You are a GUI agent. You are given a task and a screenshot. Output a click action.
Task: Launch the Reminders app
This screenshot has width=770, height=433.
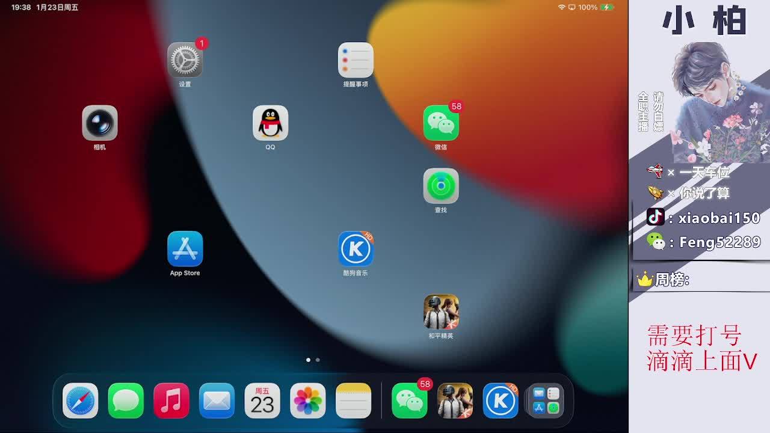(356, 60)
